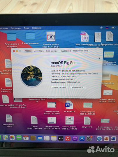118x157 pixels.
Task: Select the Обзор tab
Action: tap(28, 51)
